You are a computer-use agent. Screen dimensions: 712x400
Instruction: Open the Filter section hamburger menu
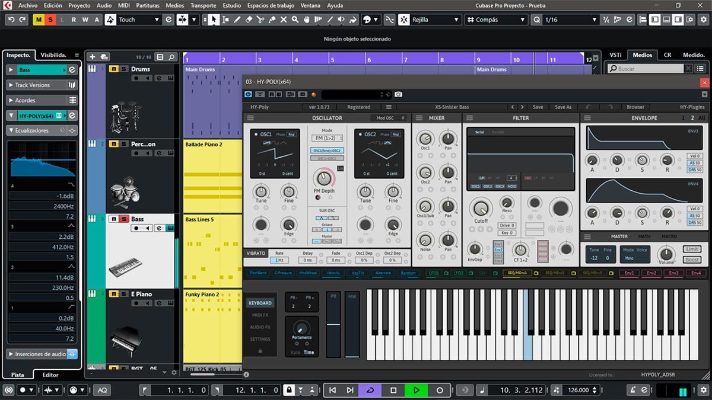(x=471, y=118)
